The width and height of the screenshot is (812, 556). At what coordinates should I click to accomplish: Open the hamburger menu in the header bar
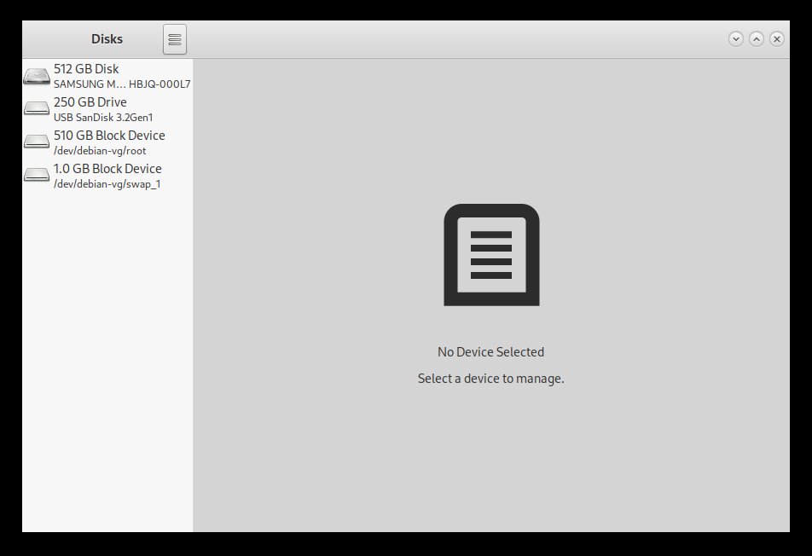pos(174,38)
